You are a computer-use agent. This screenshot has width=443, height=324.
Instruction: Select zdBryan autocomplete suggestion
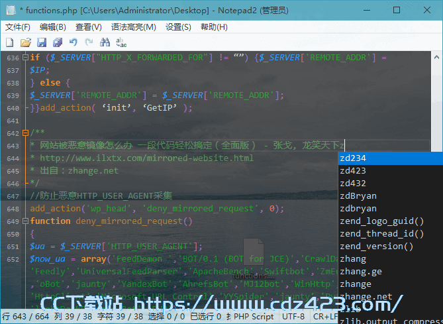point(391,196)
